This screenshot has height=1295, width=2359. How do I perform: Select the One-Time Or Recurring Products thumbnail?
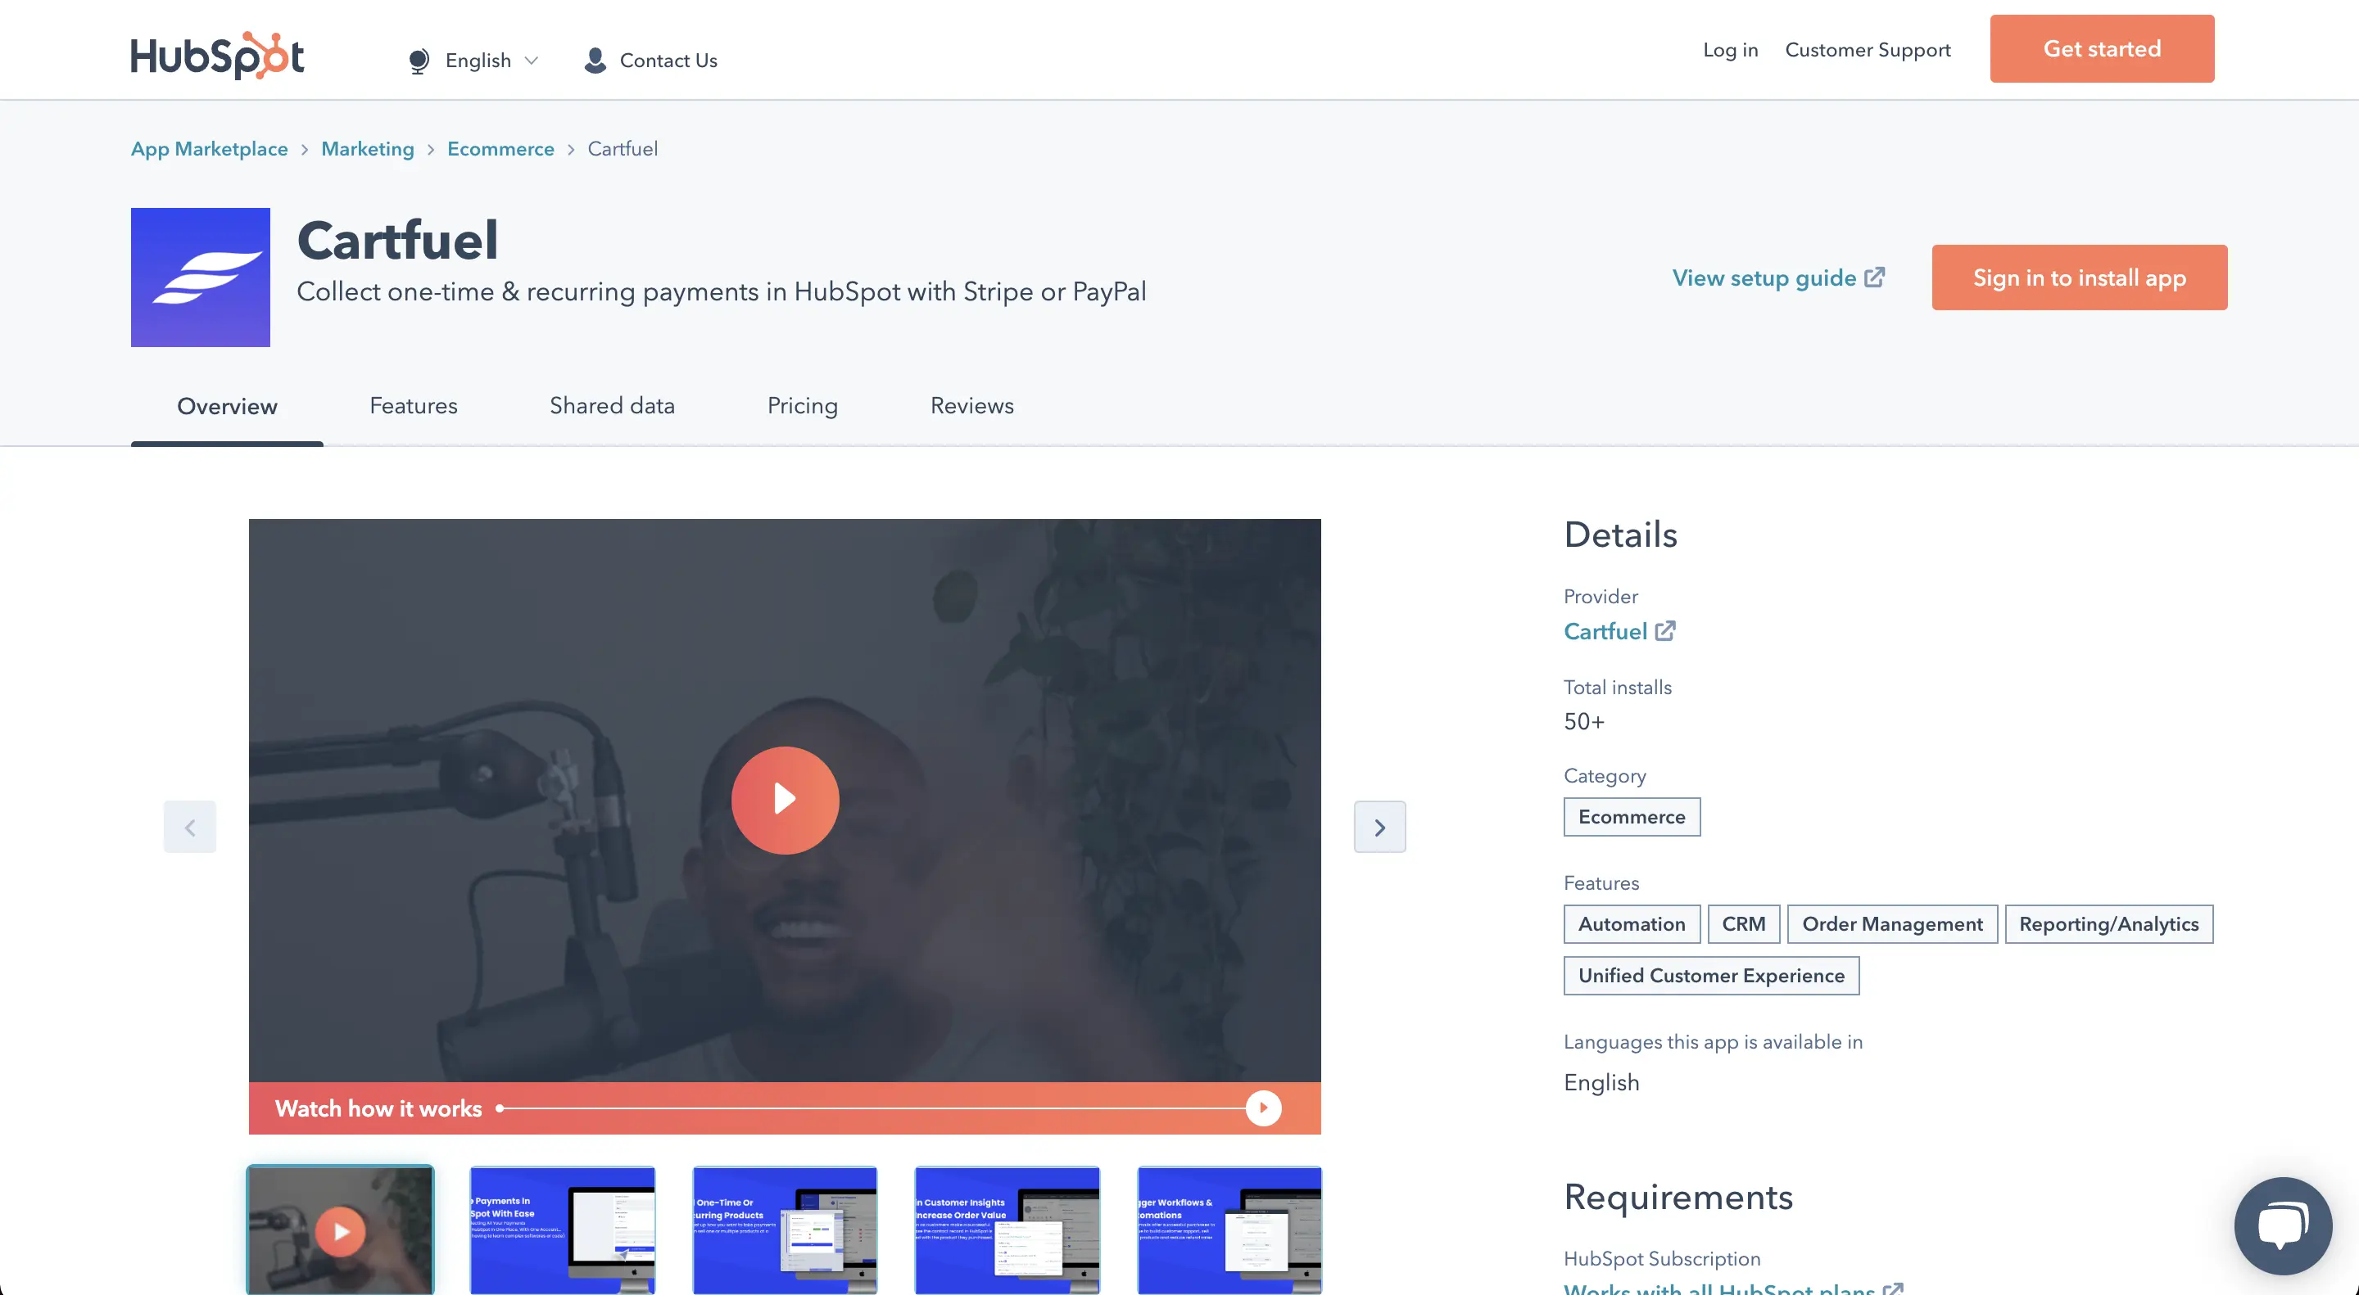785,1230
